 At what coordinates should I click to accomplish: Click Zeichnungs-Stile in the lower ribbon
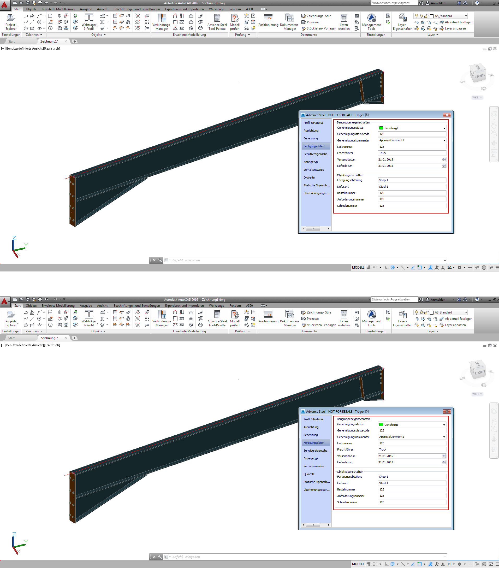[x=316, y=312]
